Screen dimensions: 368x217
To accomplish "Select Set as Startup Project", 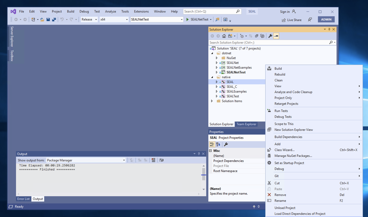I will pyautogui.click(x=289, y=163).
